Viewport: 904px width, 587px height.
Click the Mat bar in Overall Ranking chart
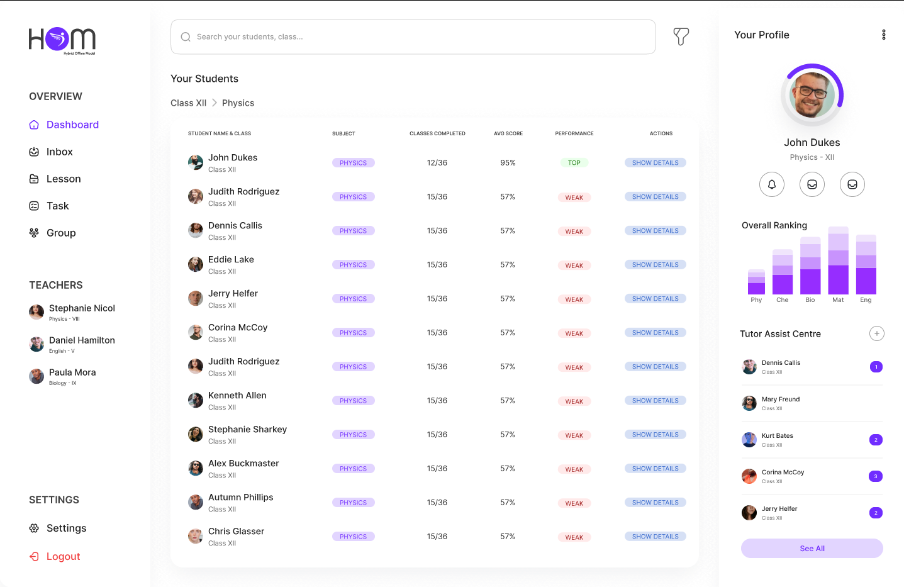[838, 261]
